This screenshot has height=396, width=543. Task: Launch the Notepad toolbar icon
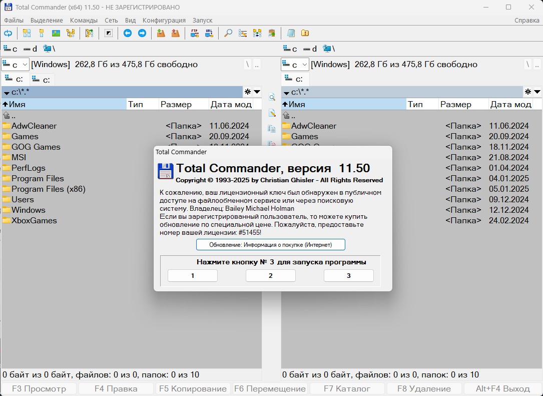pyautogui.click(x=291, y=33)
